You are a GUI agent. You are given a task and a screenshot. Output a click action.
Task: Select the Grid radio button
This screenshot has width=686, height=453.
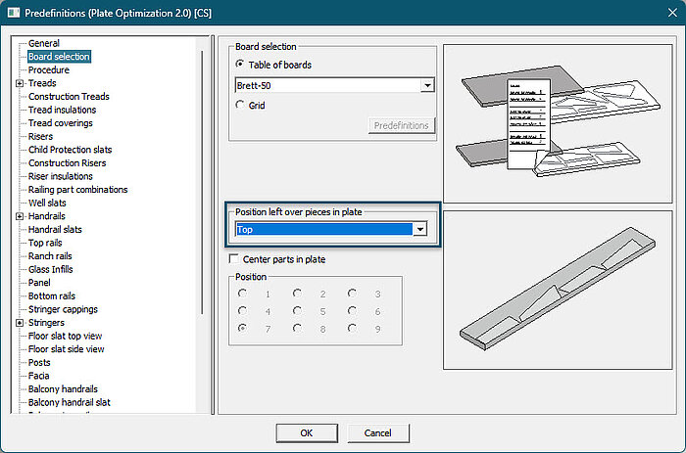tap(240, 105)
